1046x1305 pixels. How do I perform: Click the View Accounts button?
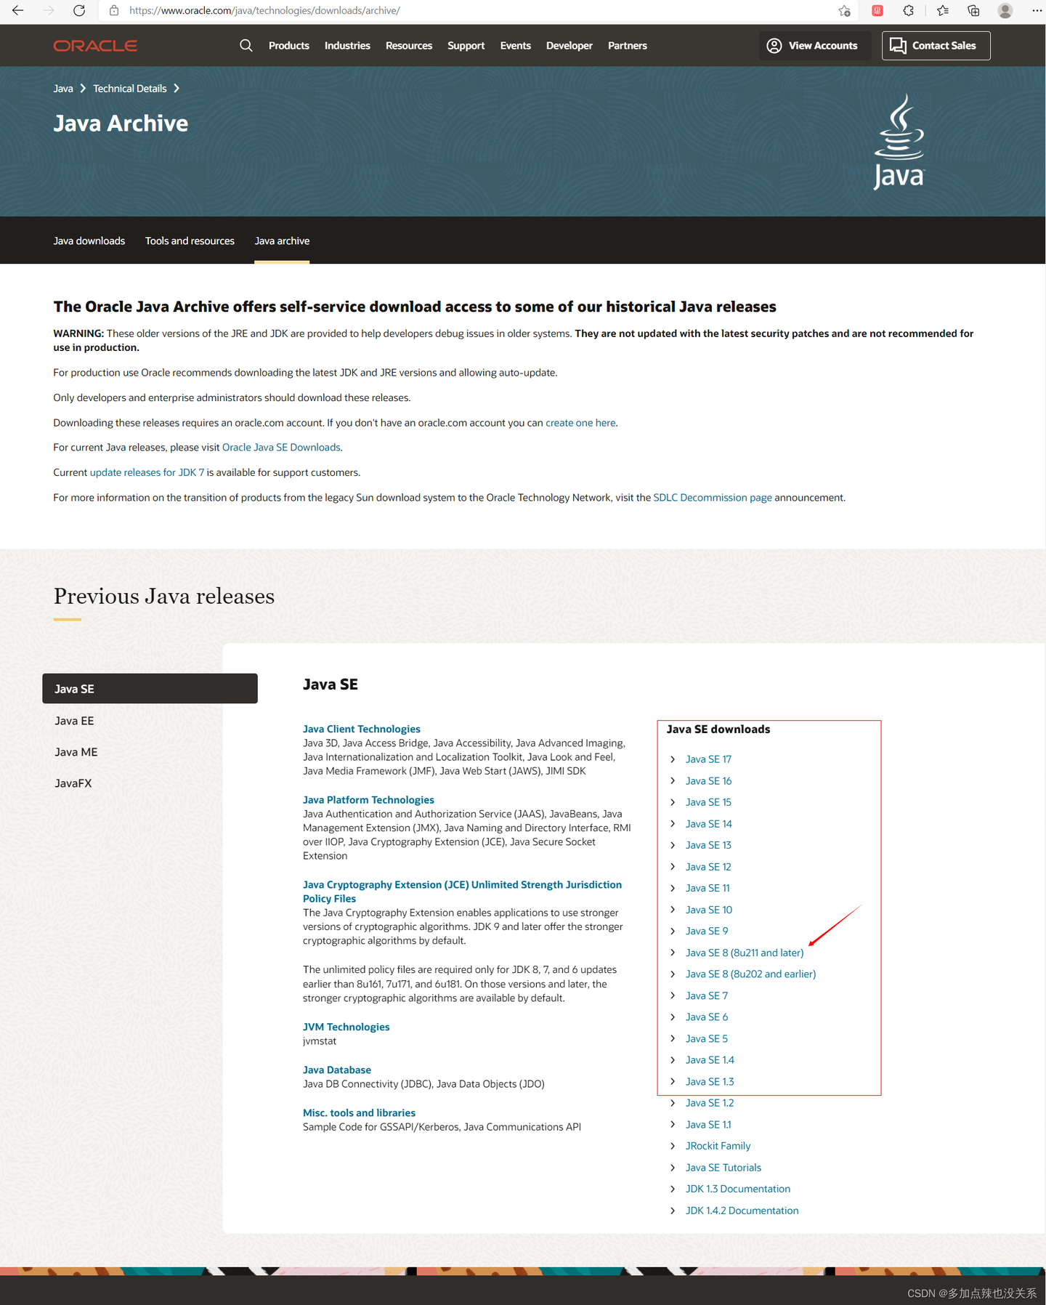point(814,45)
